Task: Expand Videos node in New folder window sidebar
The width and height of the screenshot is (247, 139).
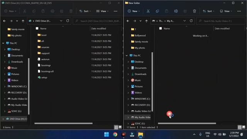Action: point(128,93)
